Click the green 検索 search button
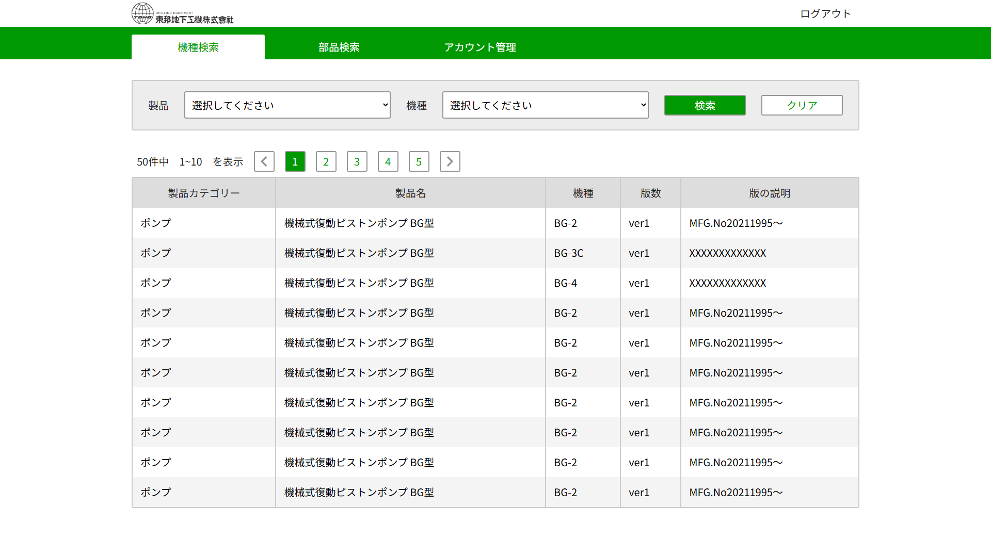This screenshot has width=991, height=557. 705,105
